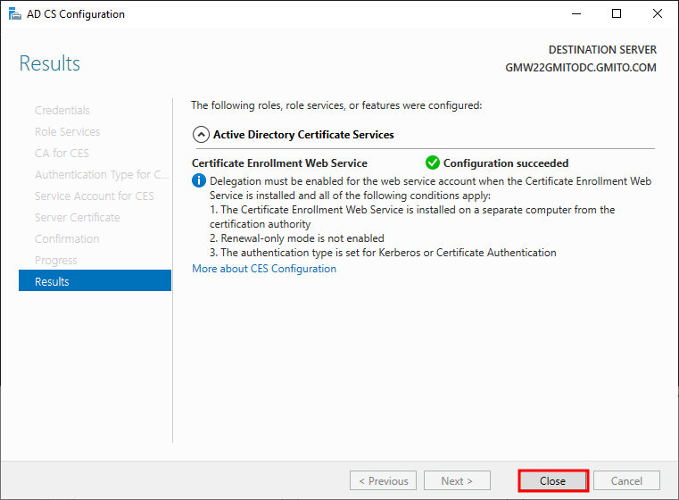Click the Previous button
This screenshot has width=679, height=500.
(384, 481)
